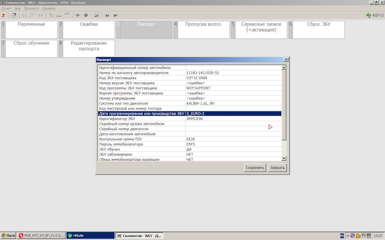
Task: Select row 'Система или тип двигателя'
Action: 190,103
